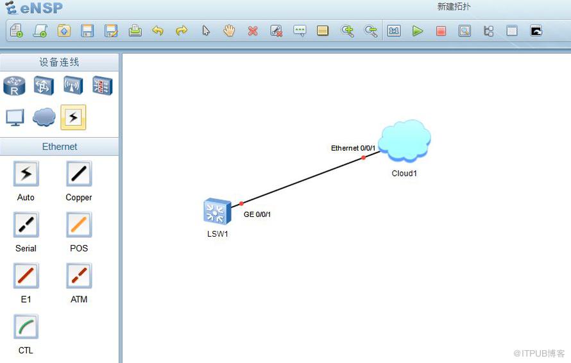Click the Cloud1 name label
Viewport: 571px width, 363px height.
tap(404, 173)
